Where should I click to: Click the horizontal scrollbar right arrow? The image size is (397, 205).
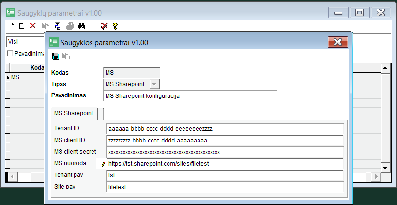tap(376, 176)
